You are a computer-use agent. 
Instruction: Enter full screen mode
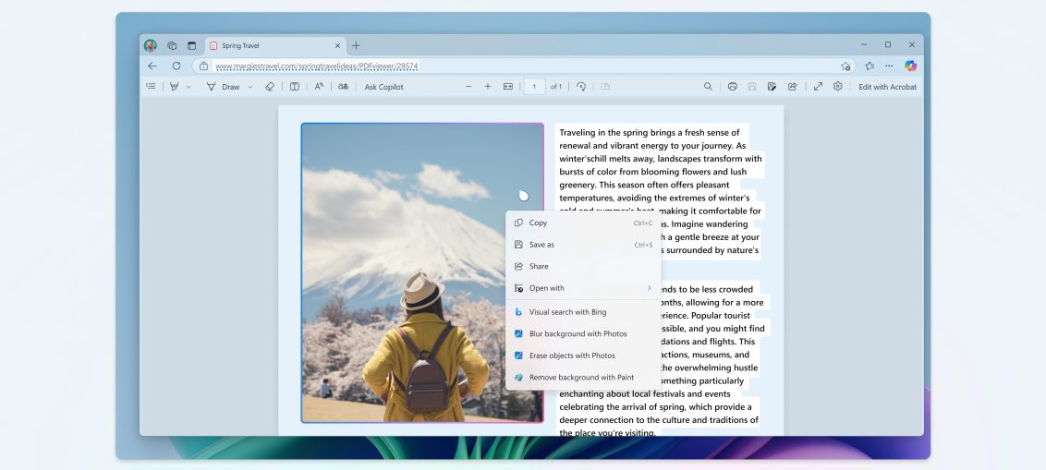[818, 87]
